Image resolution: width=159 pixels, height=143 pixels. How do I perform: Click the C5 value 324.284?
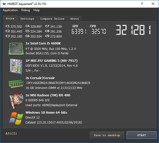36,31
